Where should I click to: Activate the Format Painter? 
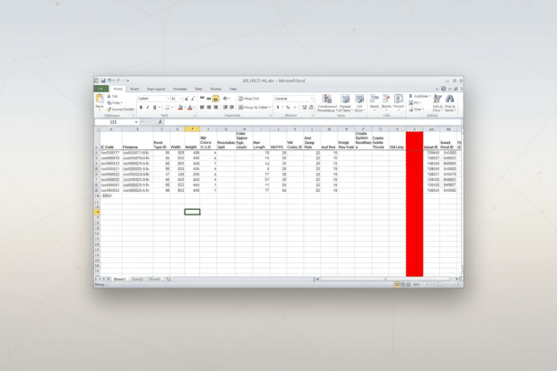pos(120,109)
